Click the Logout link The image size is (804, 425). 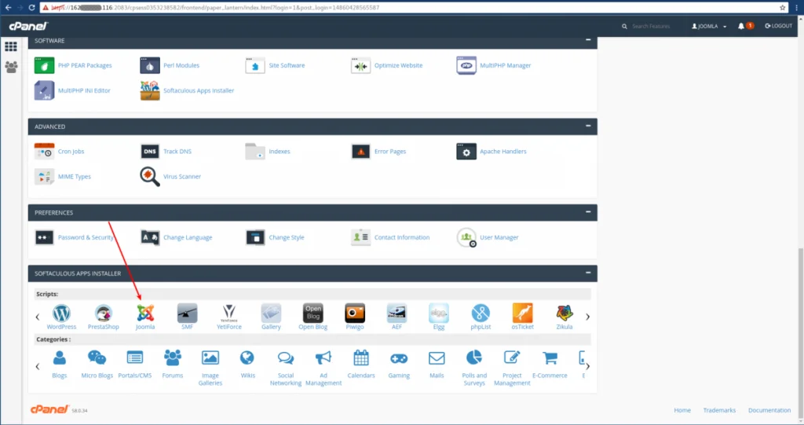point(778,26)
